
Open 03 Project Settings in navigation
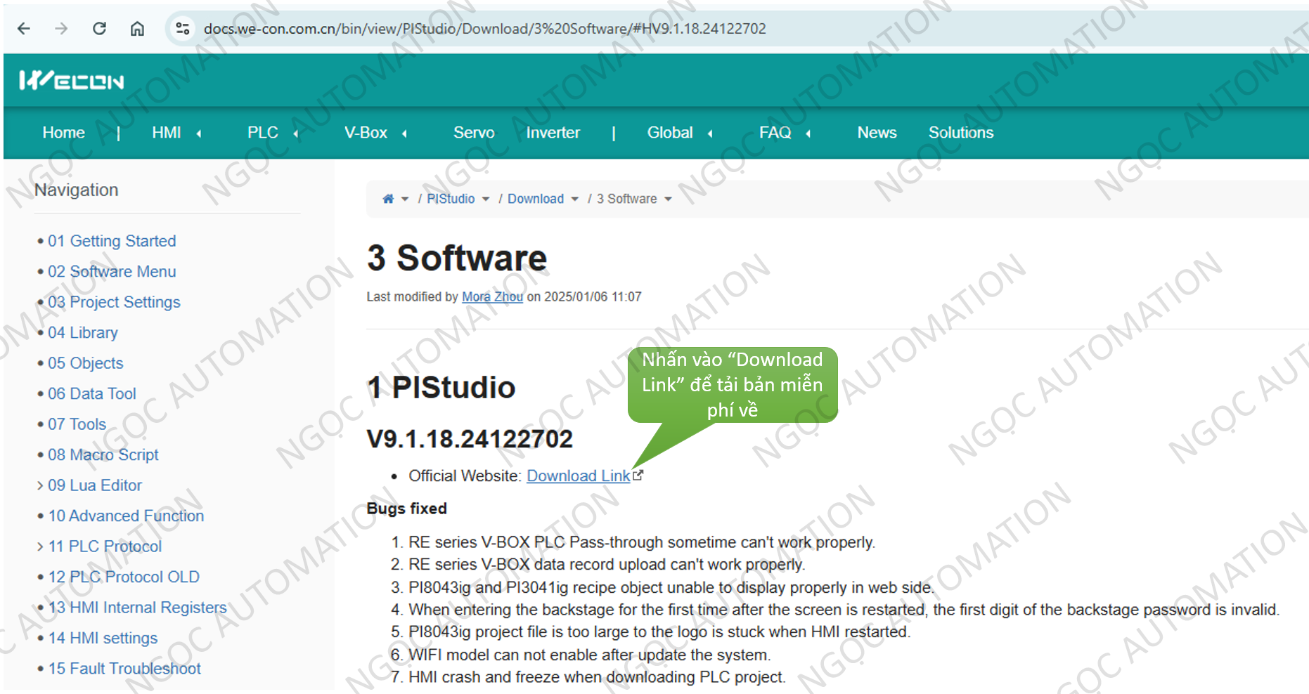(x=114, y=302)
